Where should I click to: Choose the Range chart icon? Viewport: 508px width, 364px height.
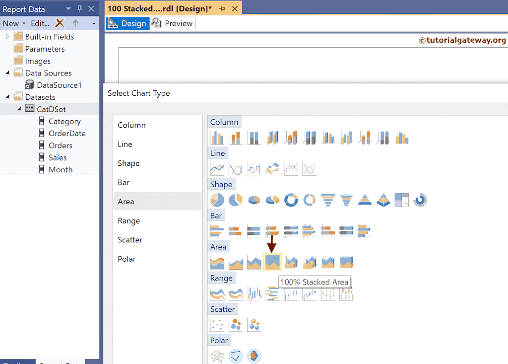217,293
